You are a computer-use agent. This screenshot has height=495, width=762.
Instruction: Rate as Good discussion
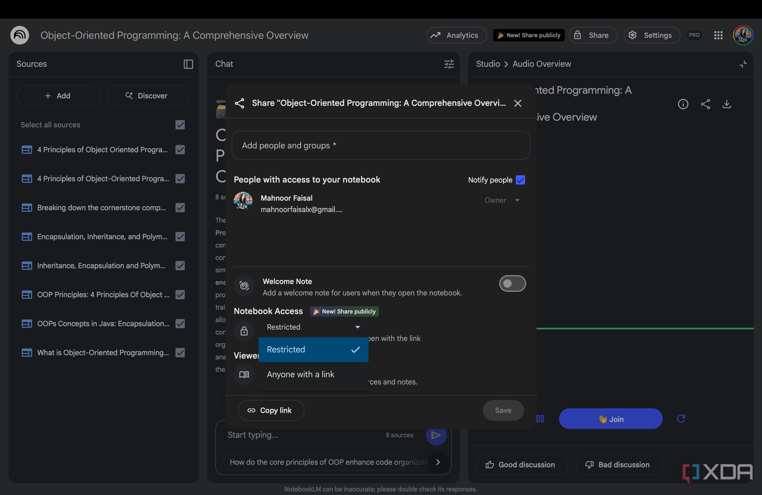pyautogui.click(x=522, y=465)
